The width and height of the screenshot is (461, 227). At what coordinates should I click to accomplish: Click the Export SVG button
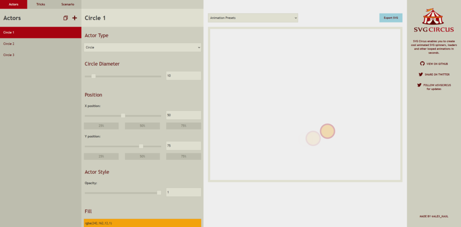click(x=391, y=18)
